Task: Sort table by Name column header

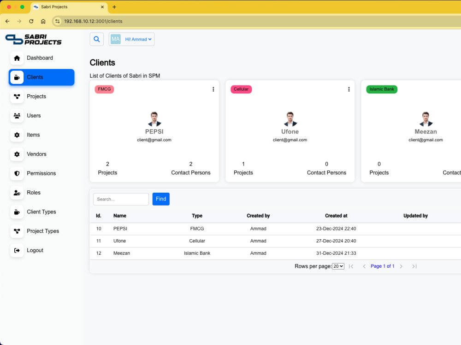Action: tap(120, 216)
